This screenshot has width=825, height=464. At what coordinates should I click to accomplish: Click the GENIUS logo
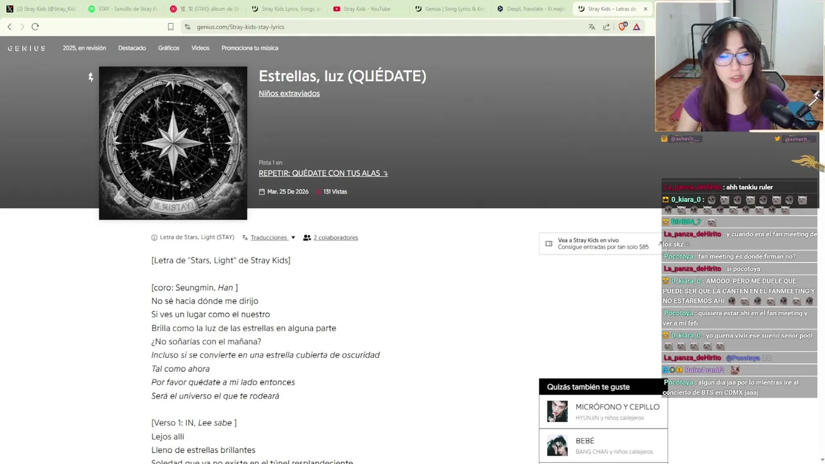point(26,48)
